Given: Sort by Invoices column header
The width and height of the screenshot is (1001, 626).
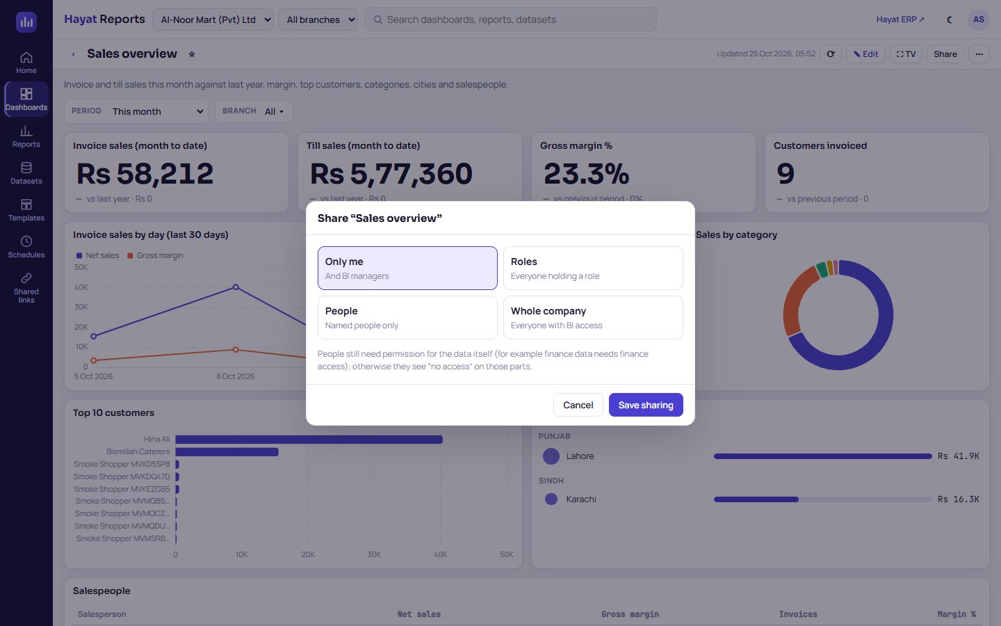Looking at the screenshot, I should 798,614.
